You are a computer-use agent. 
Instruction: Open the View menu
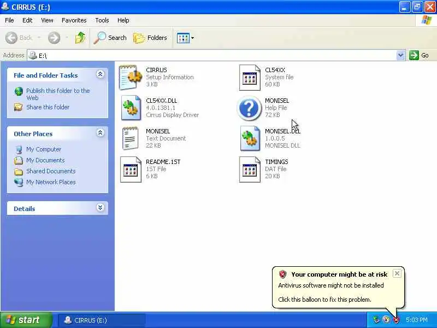coord(47,20)
